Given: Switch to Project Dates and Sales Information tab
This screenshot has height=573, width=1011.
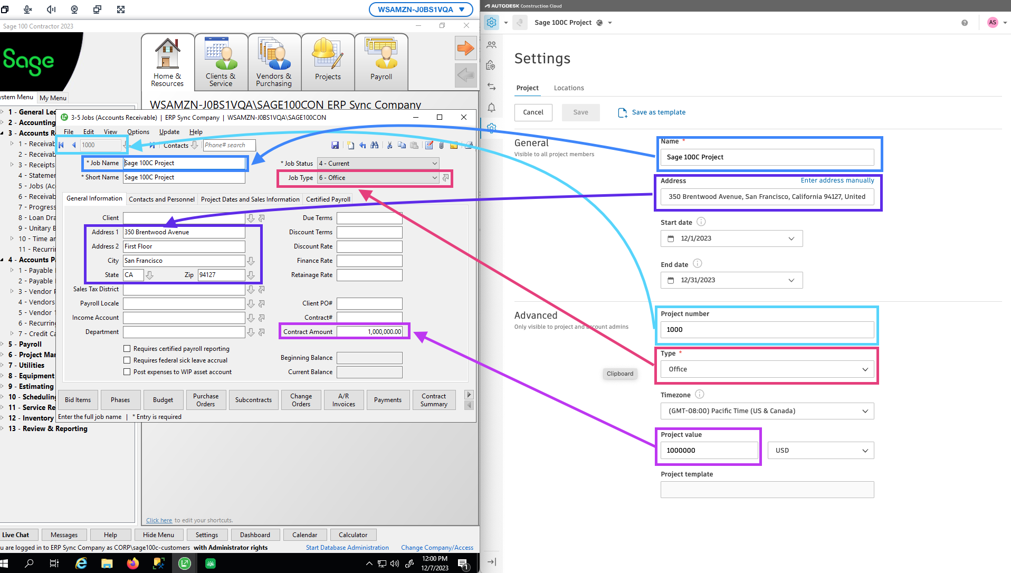Looking at the screenshot, I should tap(250, 199).
